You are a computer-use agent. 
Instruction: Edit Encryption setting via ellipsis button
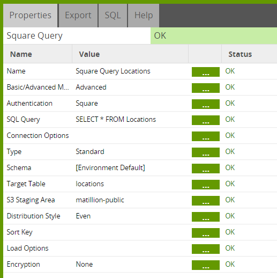(x=206, y=265)
